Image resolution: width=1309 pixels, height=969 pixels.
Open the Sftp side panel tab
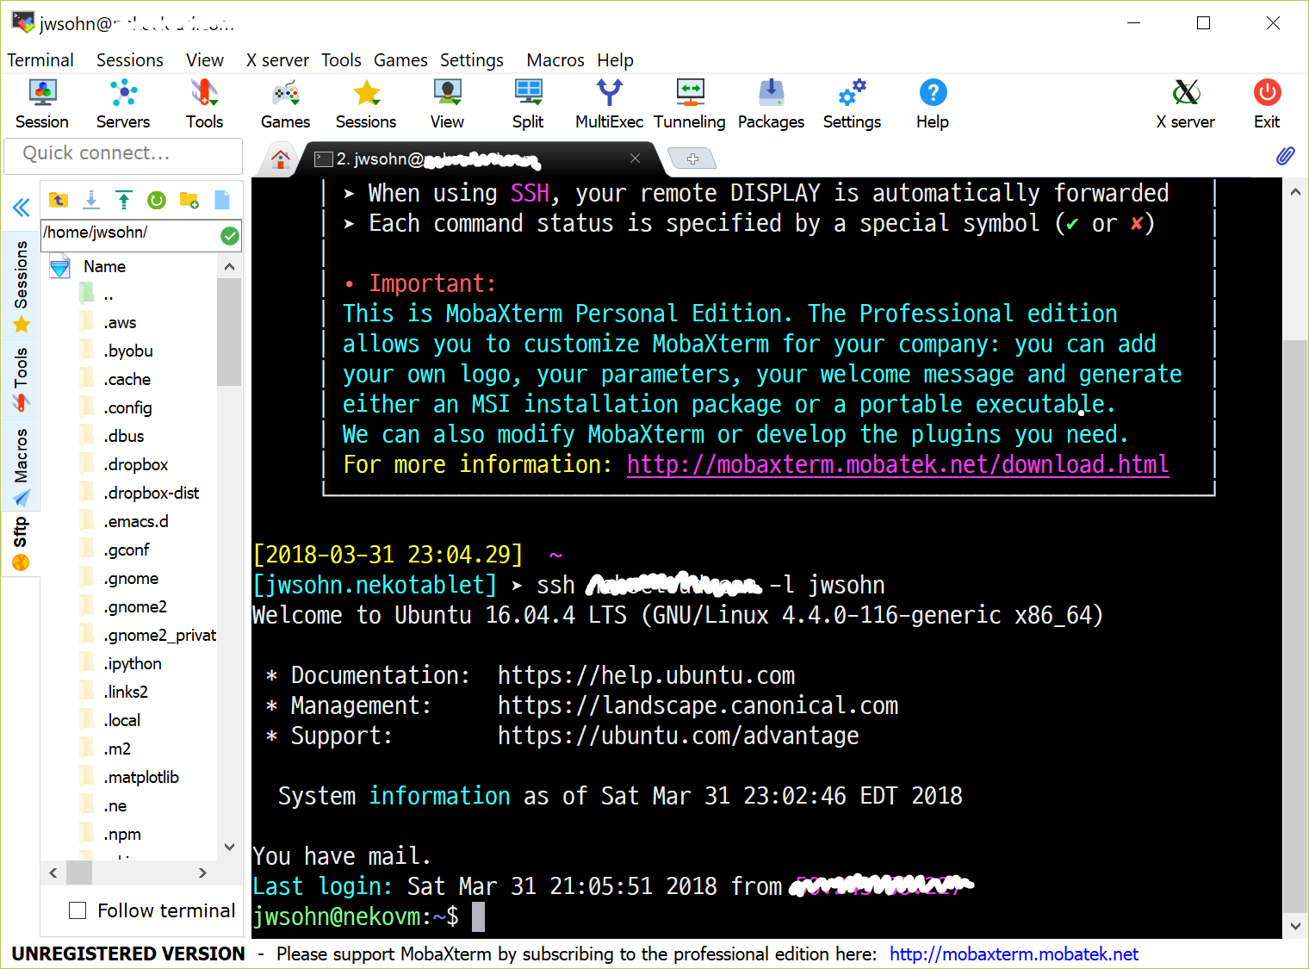(21, 543)
